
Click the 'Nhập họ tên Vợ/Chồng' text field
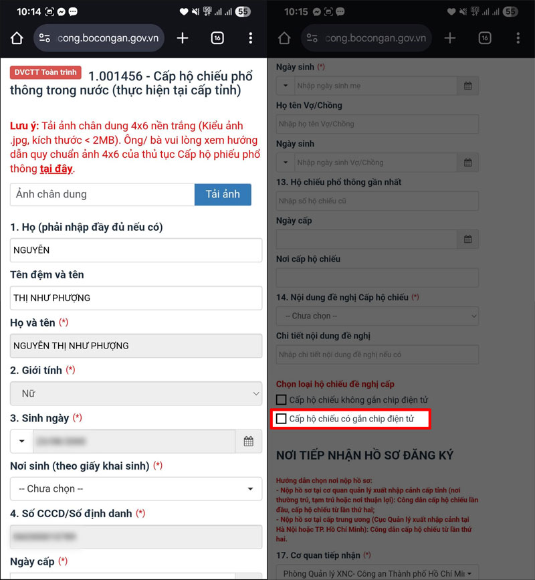point(377,124)
